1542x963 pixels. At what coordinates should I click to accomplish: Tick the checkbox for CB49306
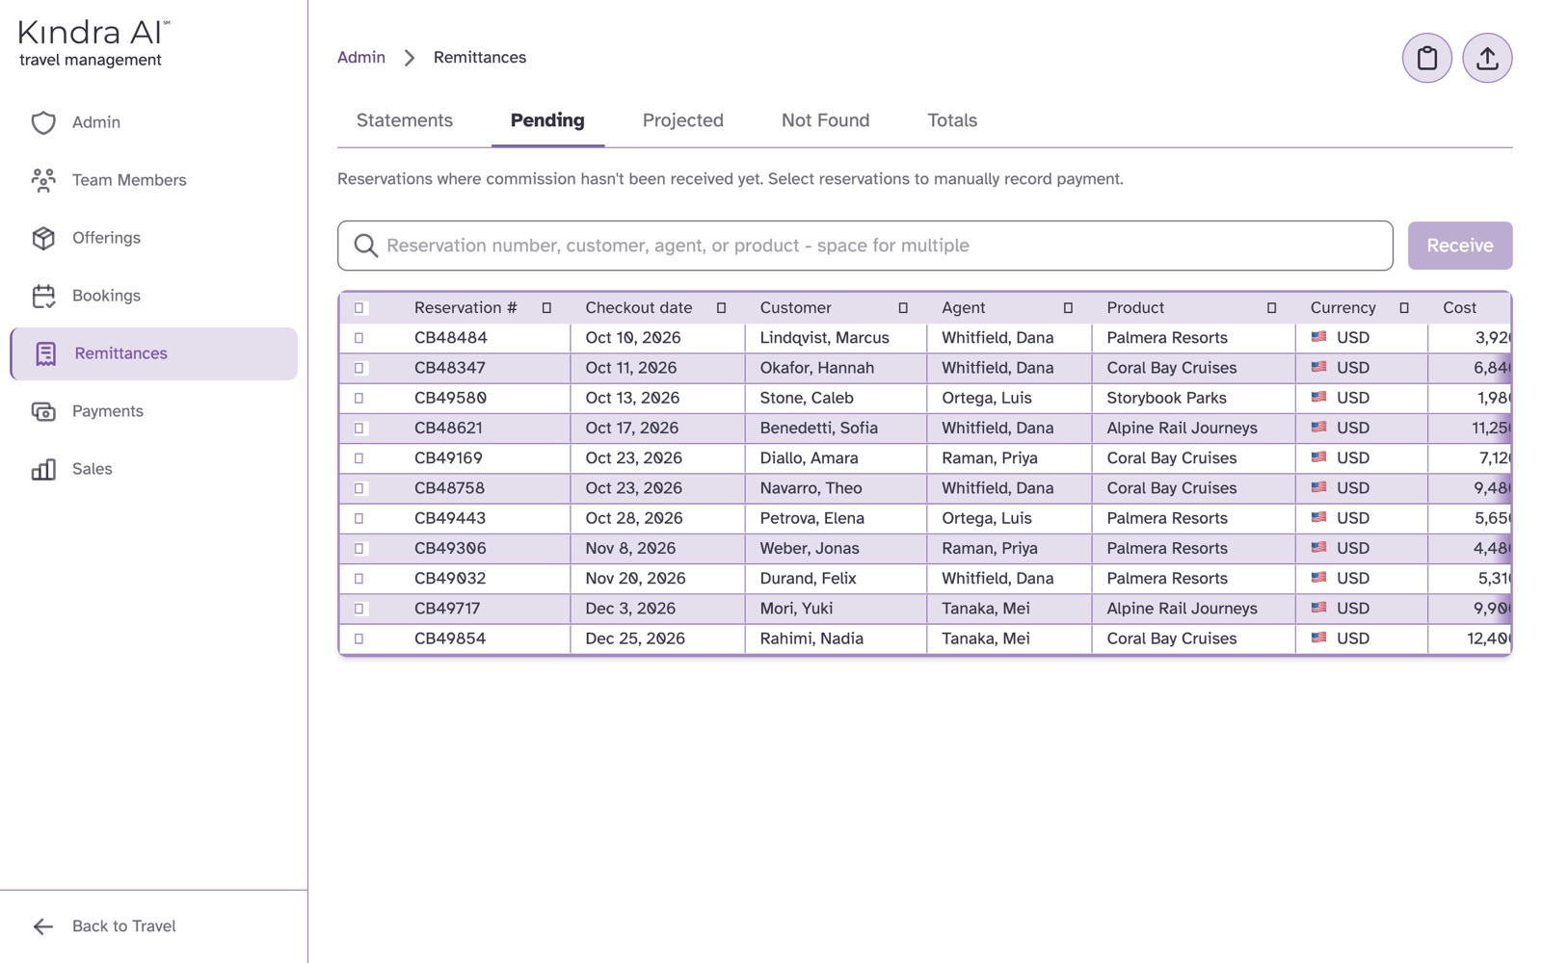click(x=359, y=548)
